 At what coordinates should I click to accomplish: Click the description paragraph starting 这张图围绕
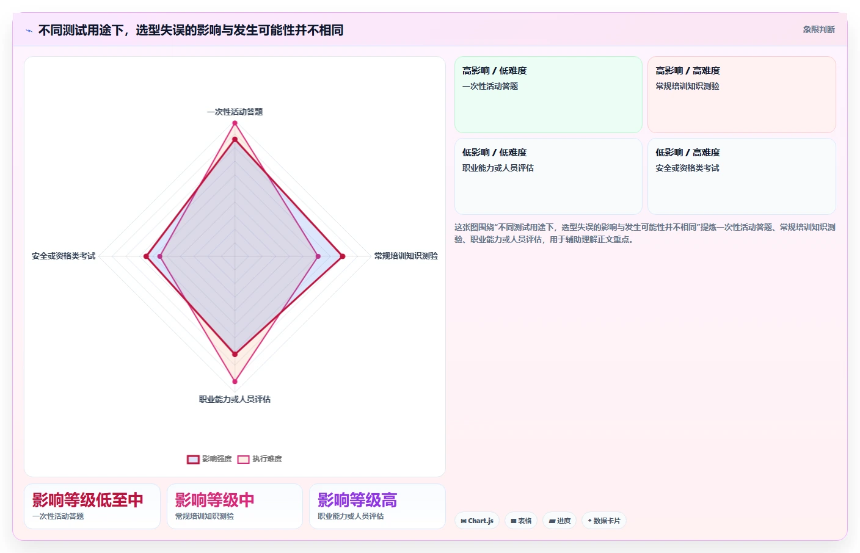point(645,233)
